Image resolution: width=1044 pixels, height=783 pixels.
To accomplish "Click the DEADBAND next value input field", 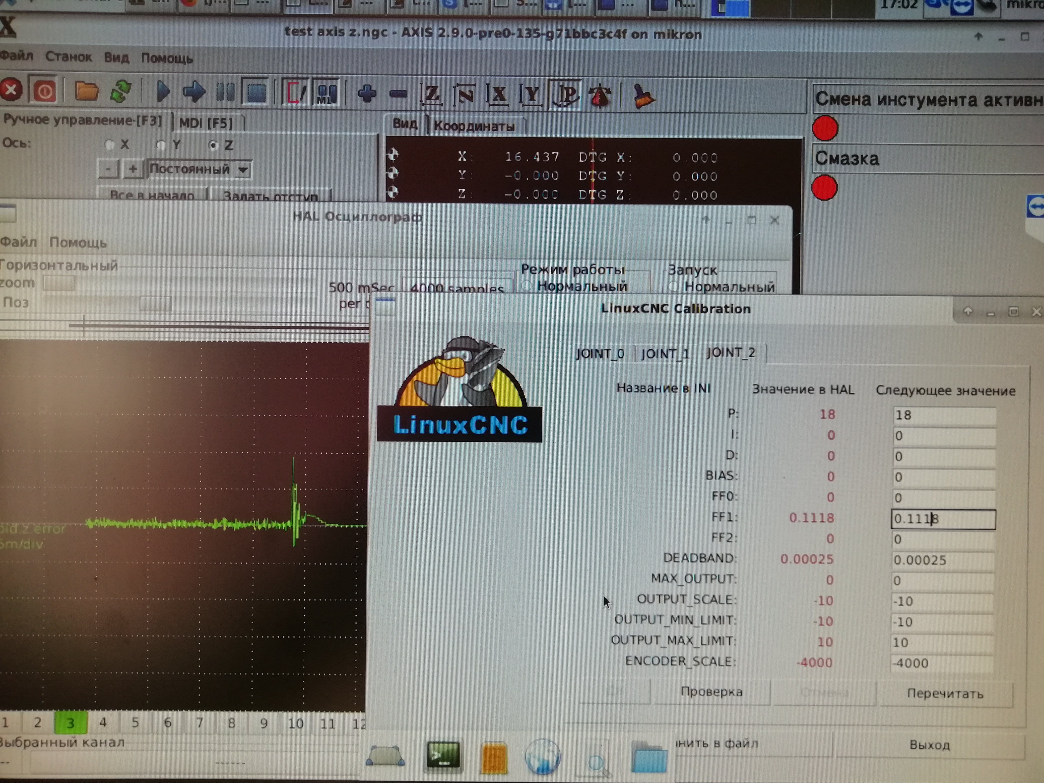I will point(943,560).
